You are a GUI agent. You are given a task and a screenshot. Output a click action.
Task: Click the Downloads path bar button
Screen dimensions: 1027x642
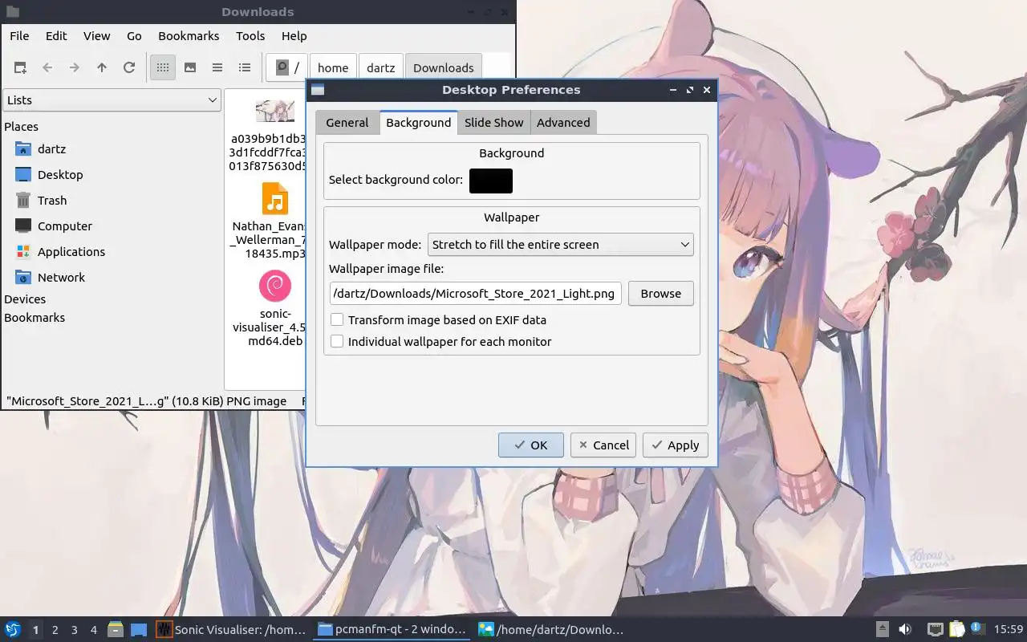pos(444,68)
